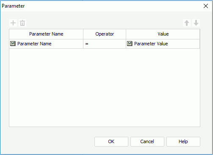
Task: Click the move up arrow icon
Action: coord(187,23)
